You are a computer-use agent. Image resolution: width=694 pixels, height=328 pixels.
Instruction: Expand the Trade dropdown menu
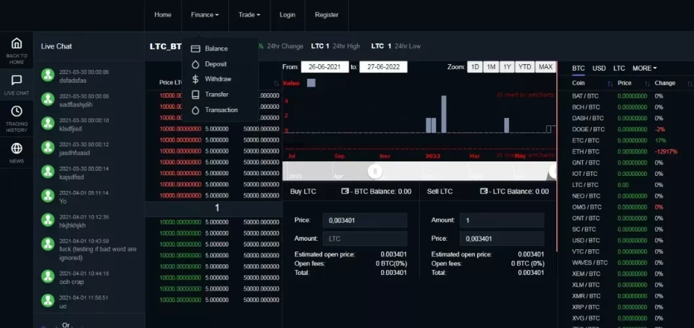coord(249,14)
